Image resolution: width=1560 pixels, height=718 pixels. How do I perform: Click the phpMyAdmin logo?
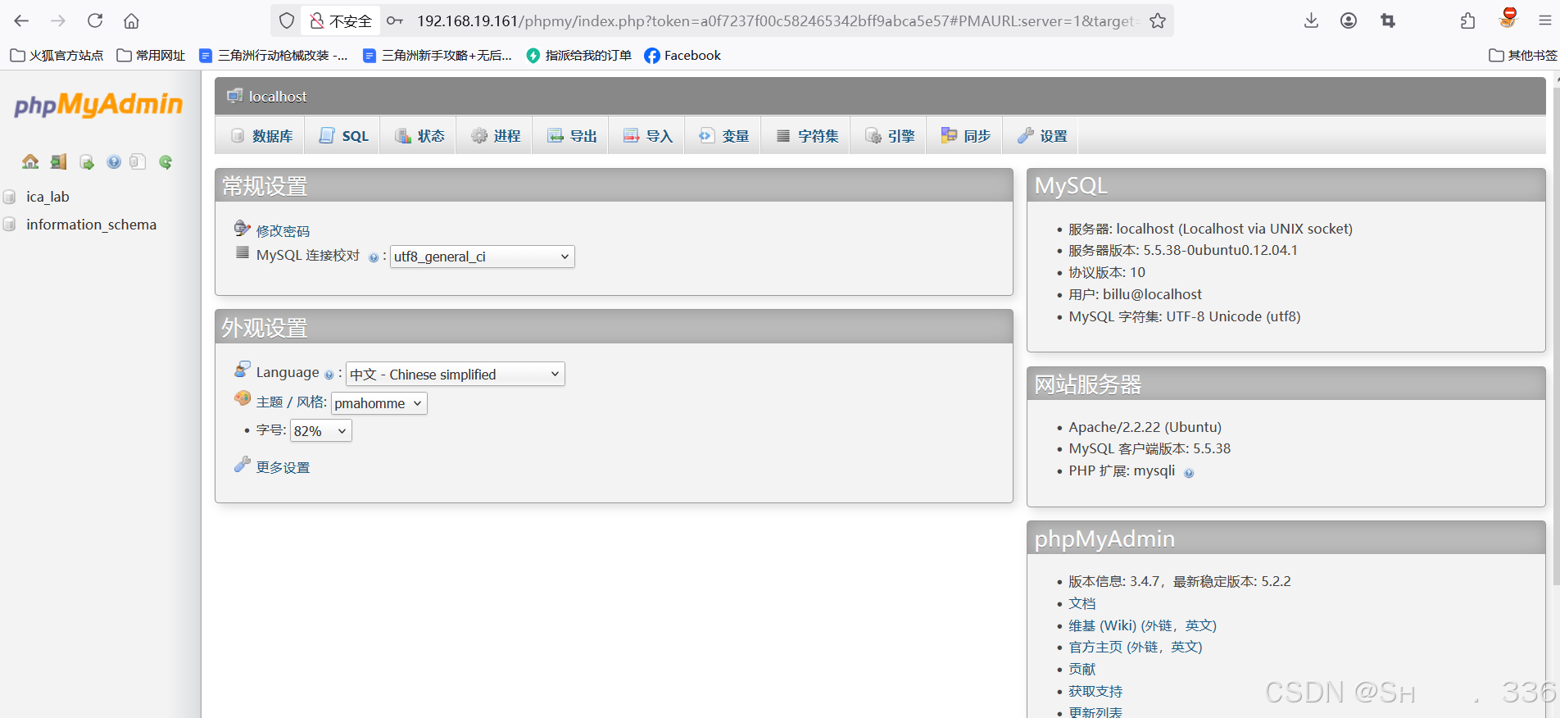98,105
